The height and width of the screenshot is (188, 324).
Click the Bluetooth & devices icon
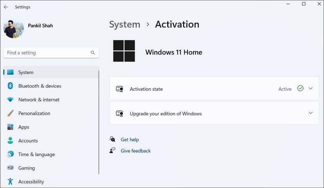[x=10, y=86]
